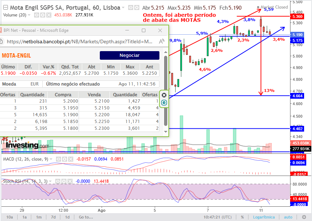Close the BPI Net Edge window
Image resolution: width=312 pixels, height=221 pixels.
160,30
